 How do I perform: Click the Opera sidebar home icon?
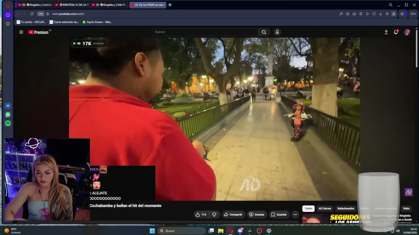[x=8, y=15]
